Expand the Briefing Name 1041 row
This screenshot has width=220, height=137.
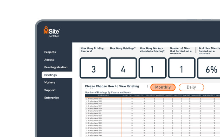click(x=87, y=133)
